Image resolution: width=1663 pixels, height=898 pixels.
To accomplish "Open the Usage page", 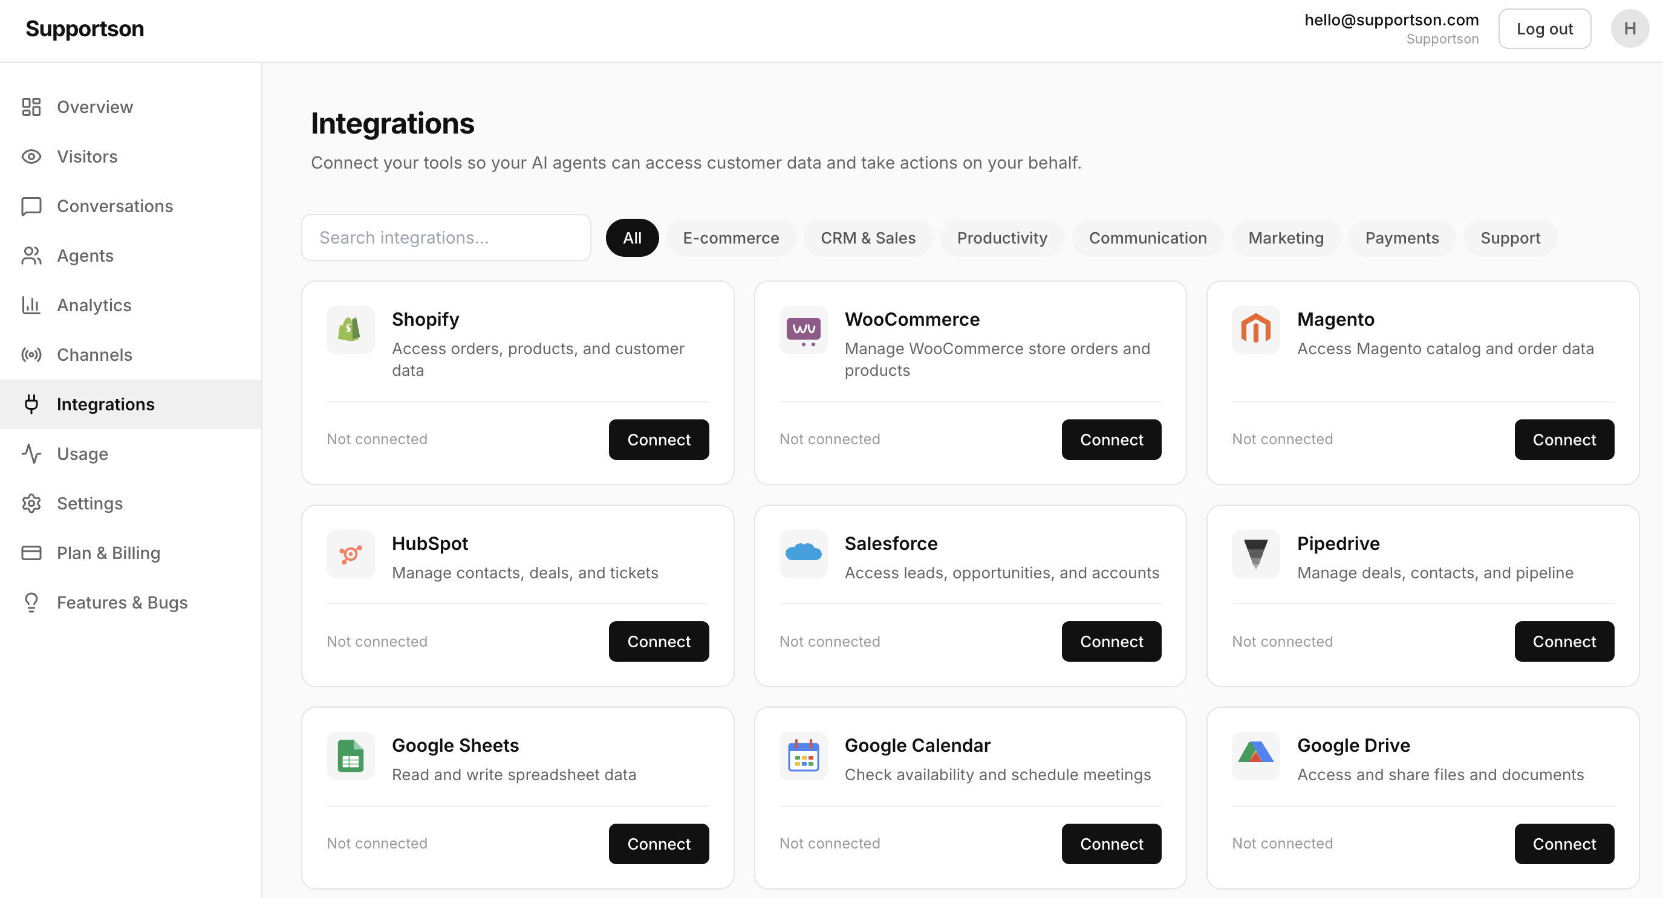I will pyautogui.click(x=131, y=453).
